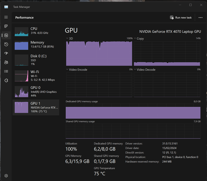
Task: Select the CPU performance entry
Action: [x=36, y=32]
